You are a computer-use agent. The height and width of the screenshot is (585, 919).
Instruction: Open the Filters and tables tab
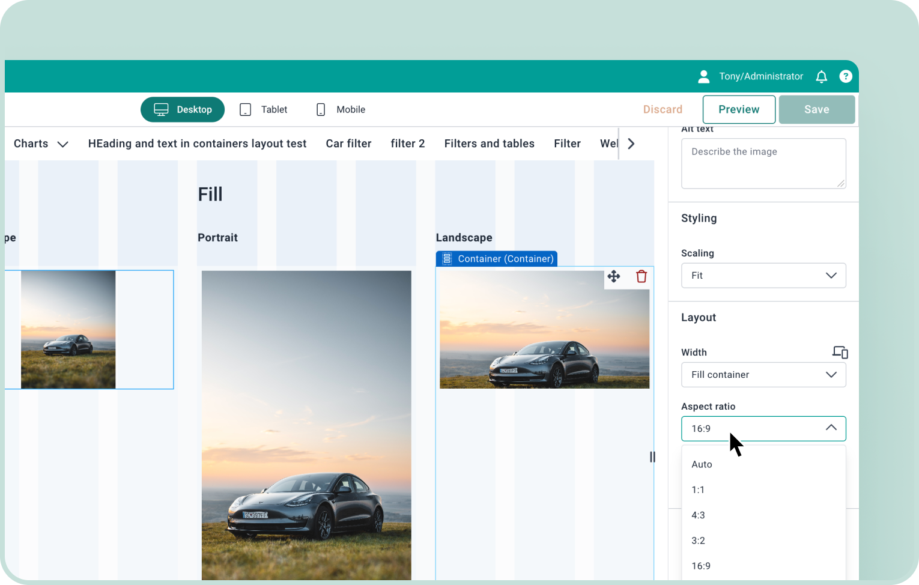click(490, 144)
